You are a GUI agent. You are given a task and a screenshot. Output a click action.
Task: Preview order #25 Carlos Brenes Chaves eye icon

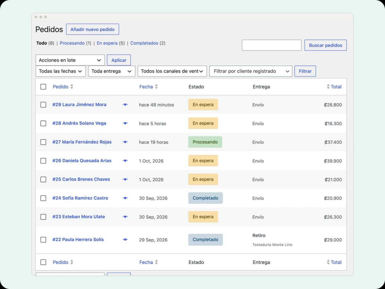pyautogui.click(x=125, y=180)
